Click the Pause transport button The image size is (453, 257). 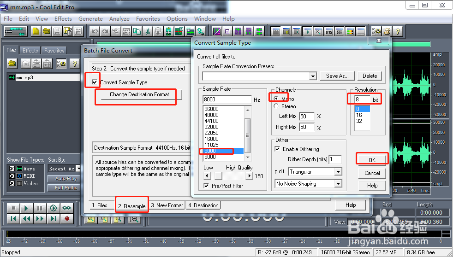click(40, 208)
